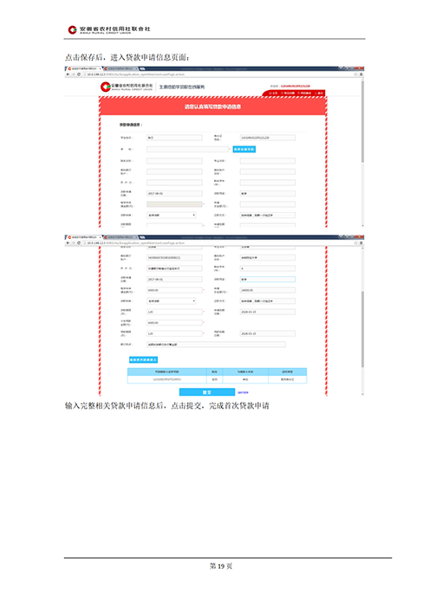The image size is (429, 606).
Task: Open loan type dropdown in upper form
Action: [171, 215]
